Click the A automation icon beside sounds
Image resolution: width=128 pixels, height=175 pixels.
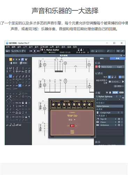(110, 92)
